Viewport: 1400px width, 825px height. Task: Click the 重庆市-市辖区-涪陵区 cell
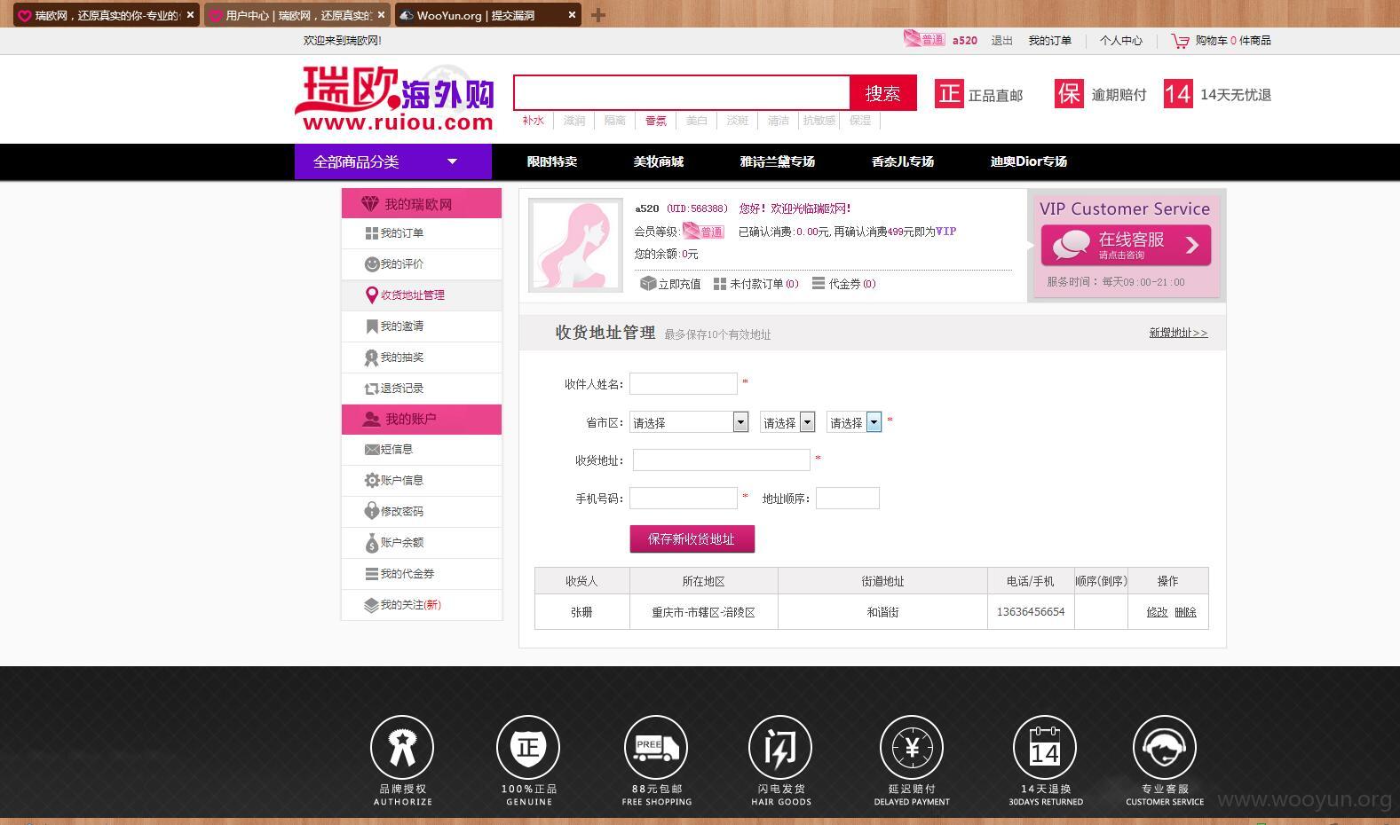tap(703, 612)
